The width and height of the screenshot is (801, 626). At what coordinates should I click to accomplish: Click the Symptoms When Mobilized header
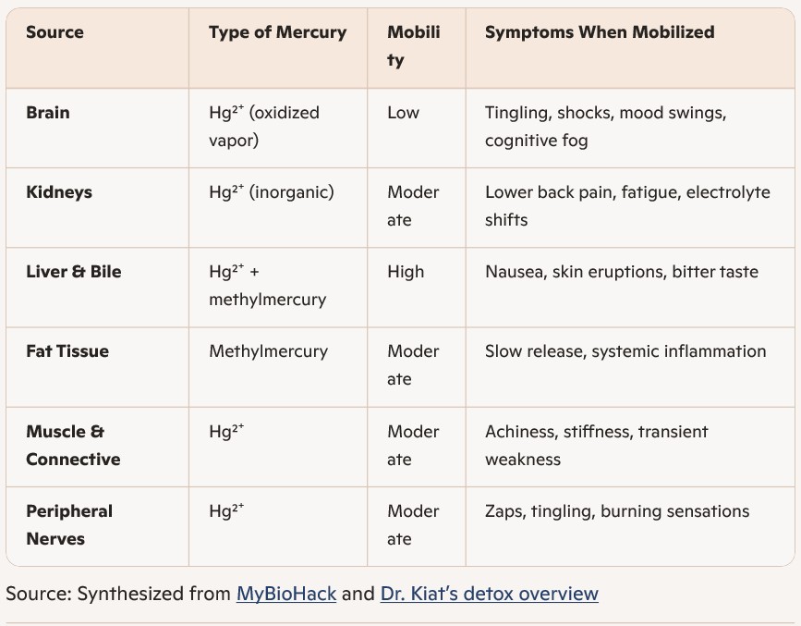point(599,32)
